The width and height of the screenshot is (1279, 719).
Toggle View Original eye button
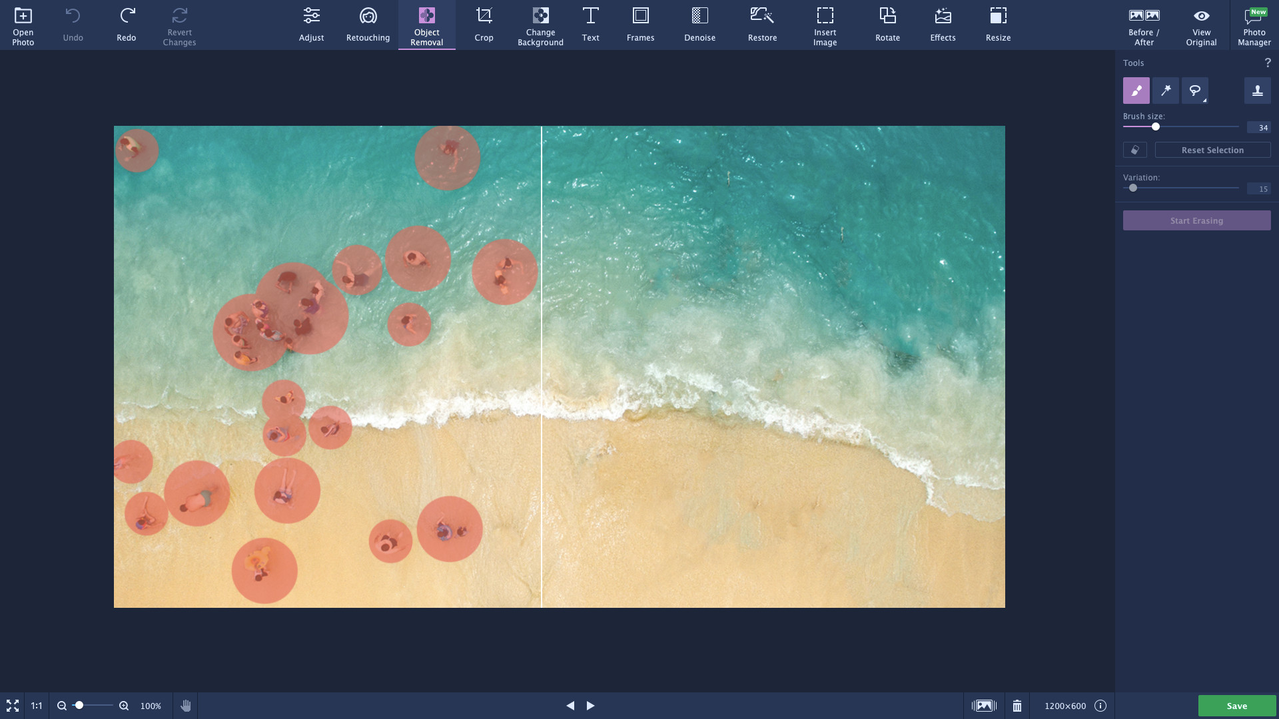(1201, 25)
